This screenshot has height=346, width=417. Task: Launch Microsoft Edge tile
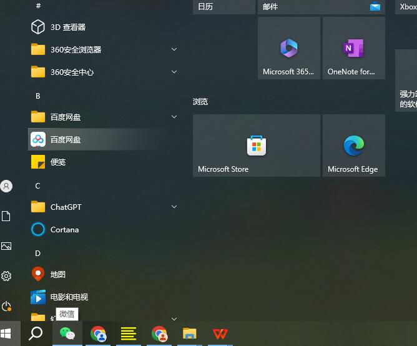click(x=353, y=146)
